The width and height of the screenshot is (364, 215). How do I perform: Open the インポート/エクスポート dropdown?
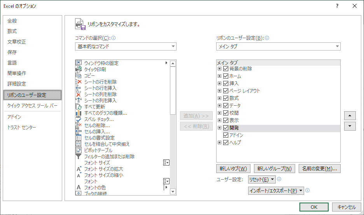point(276,191)
